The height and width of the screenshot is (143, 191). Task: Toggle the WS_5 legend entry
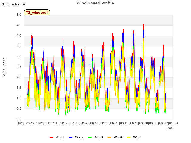(134, 137)
